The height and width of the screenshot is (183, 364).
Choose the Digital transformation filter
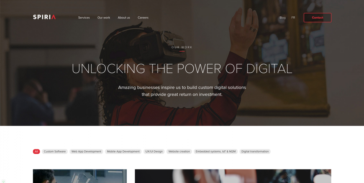tap(255, 151)
